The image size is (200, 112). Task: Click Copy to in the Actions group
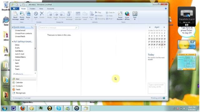tap(110, 12)
